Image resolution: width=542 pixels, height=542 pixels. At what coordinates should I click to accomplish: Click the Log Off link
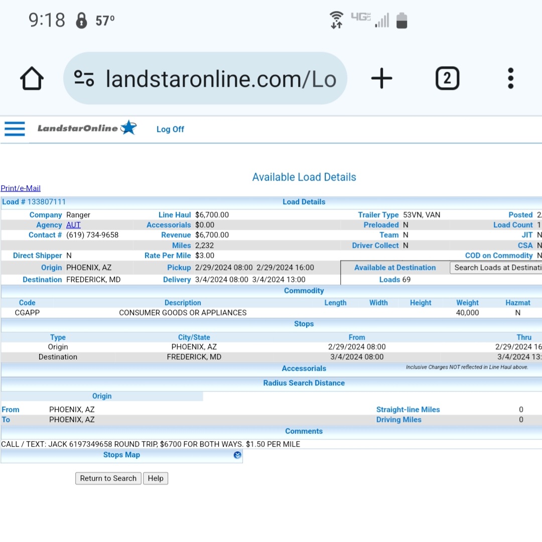pyautogui.click(x=170, y=129)
